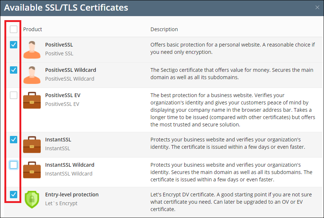Uncheck the PositiveSSL checkbox
Viewport: 324px width, 218px height.
(14, 45)
